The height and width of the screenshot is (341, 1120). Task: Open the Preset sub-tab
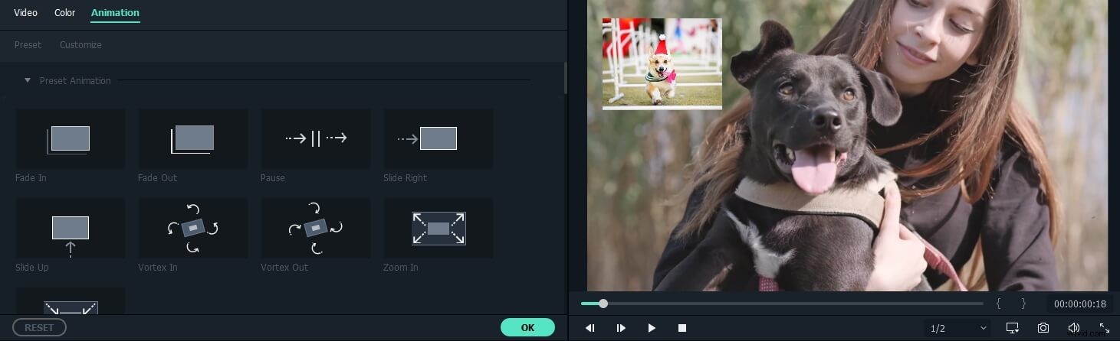pos(28,45)
